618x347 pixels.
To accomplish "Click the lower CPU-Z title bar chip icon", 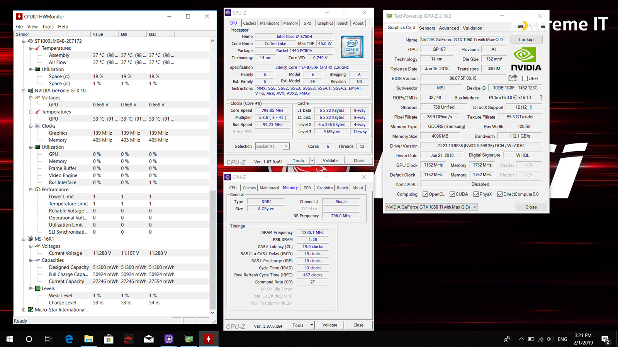I will pos(228,177).
